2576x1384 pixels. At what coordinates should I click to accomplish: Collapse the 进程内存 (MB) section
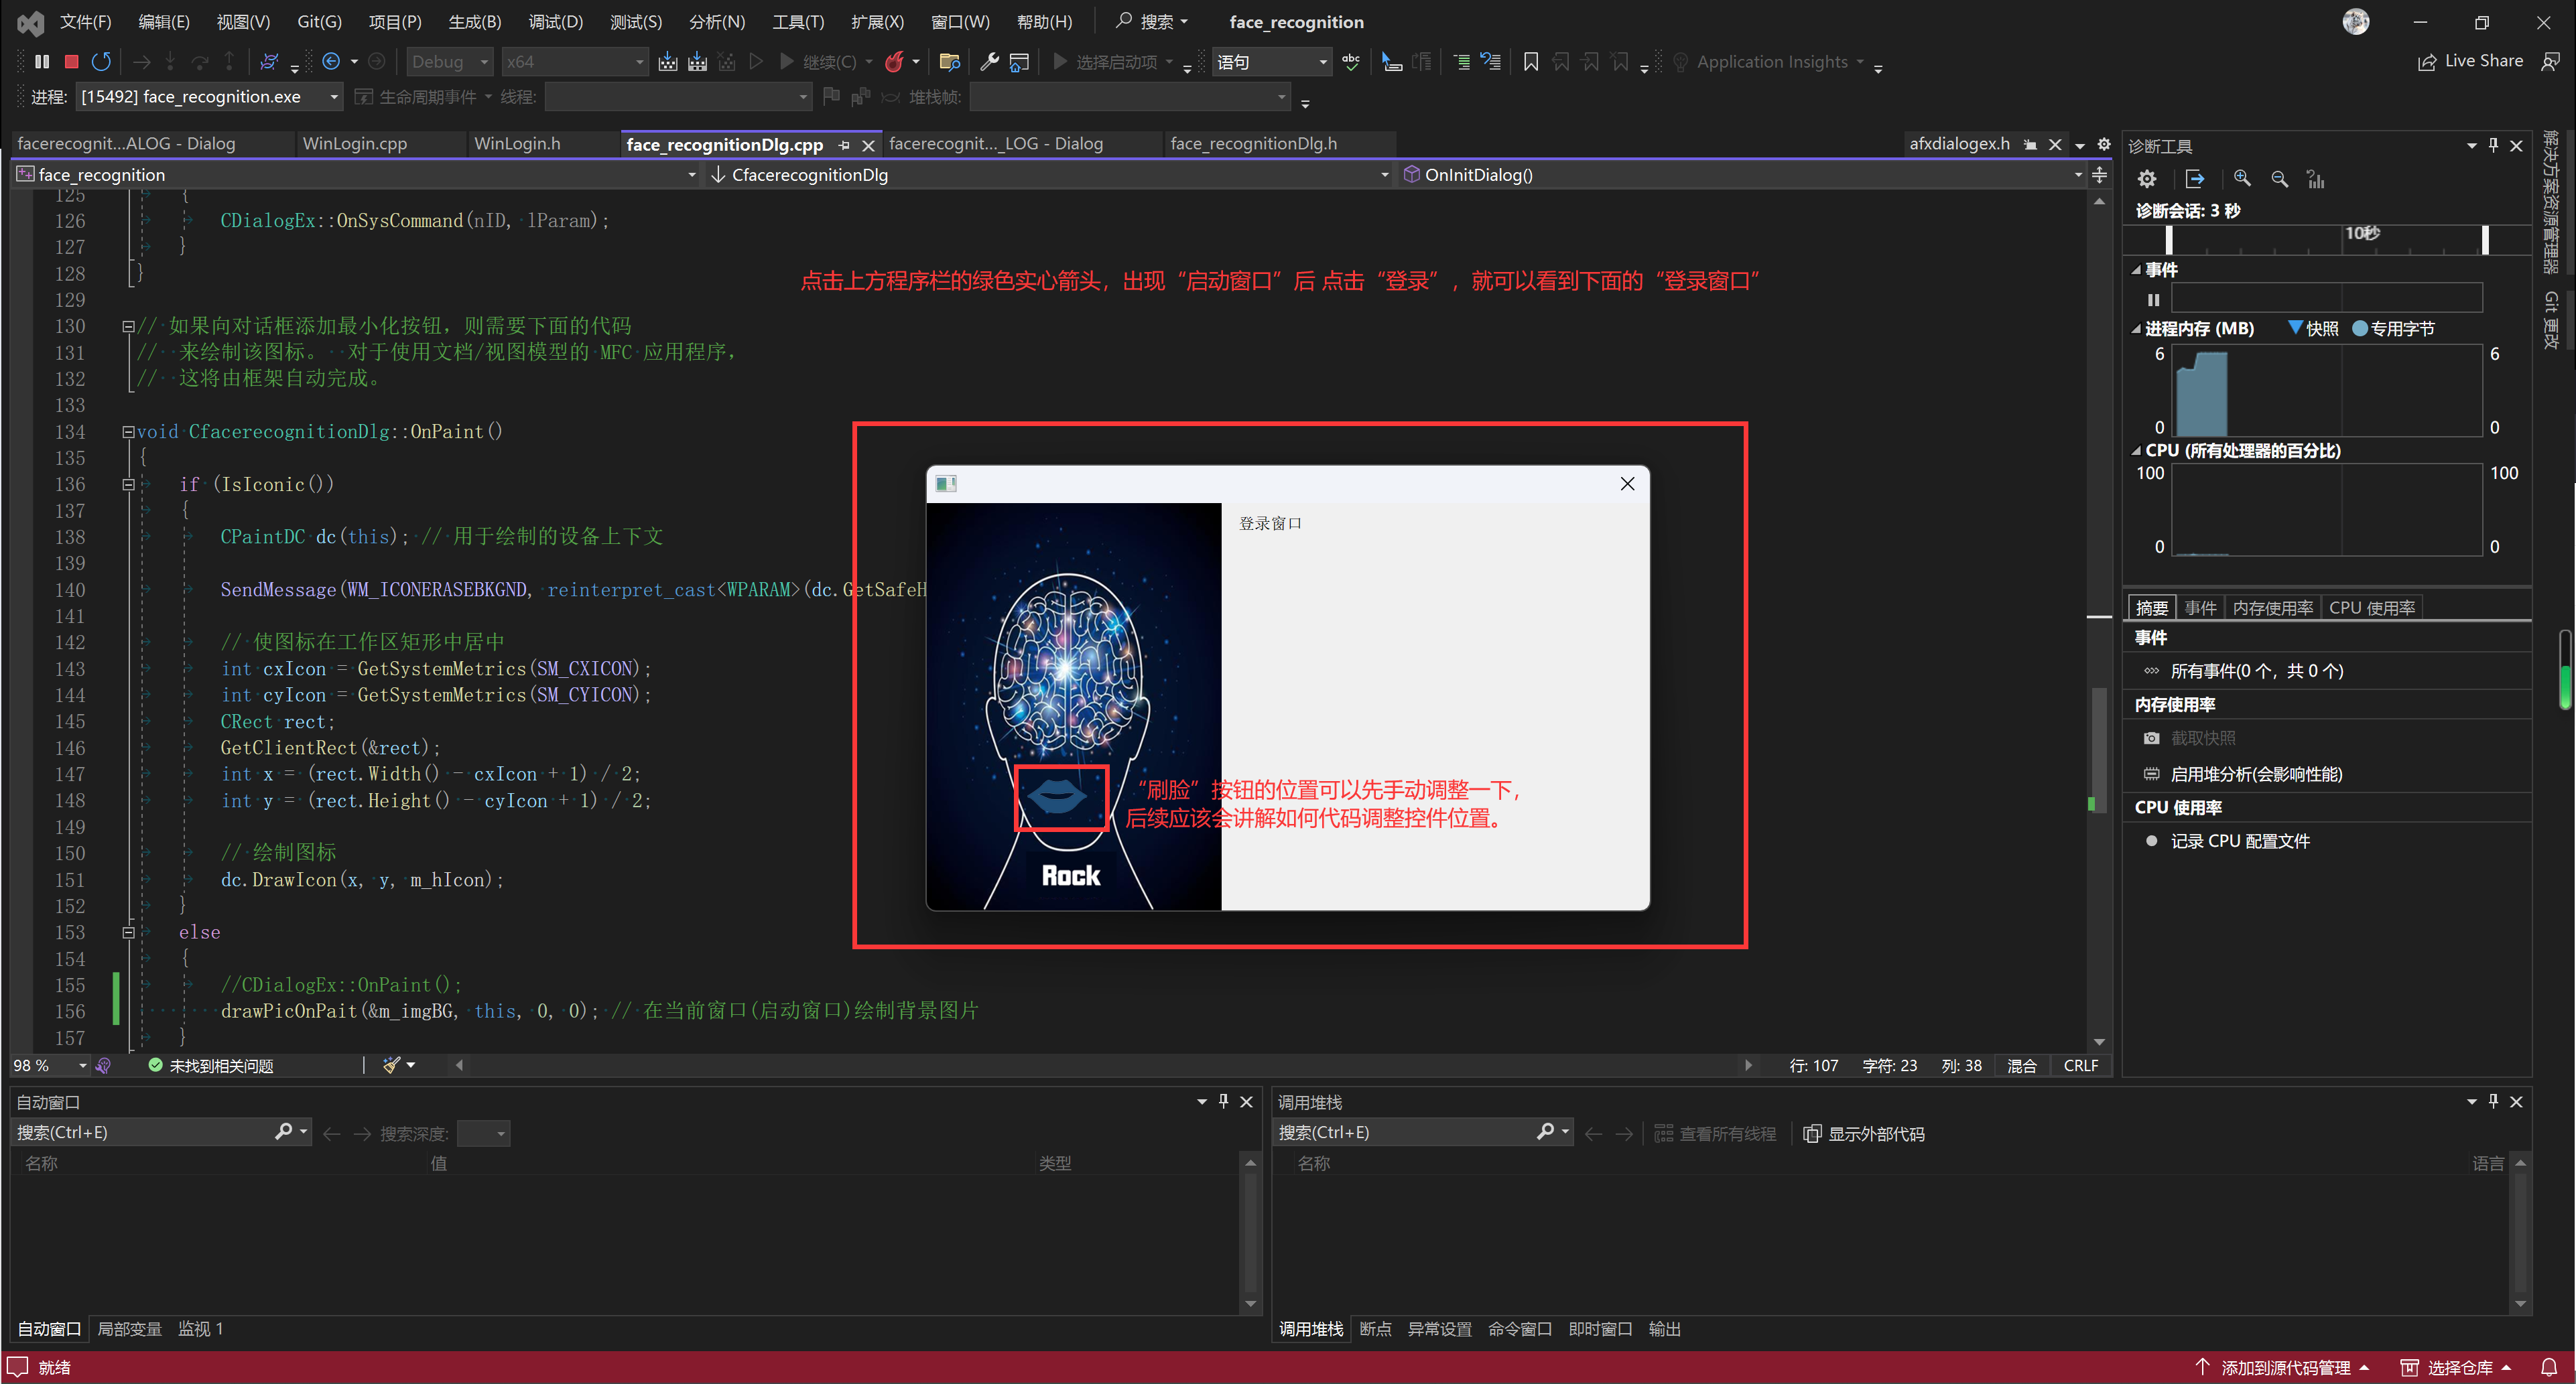pyautogui.click(x=2136, y=329)
